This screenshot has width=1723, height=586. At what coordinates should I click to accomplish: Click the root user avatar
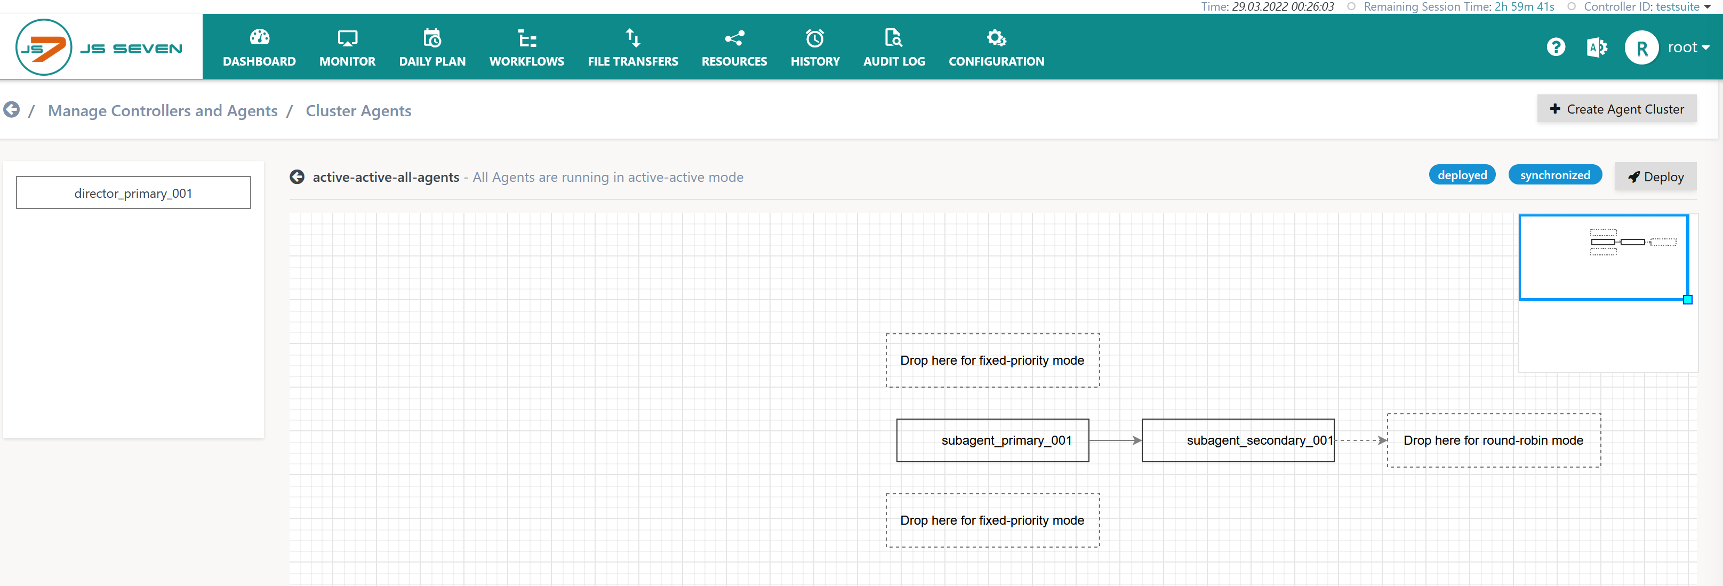point(1641,47)
